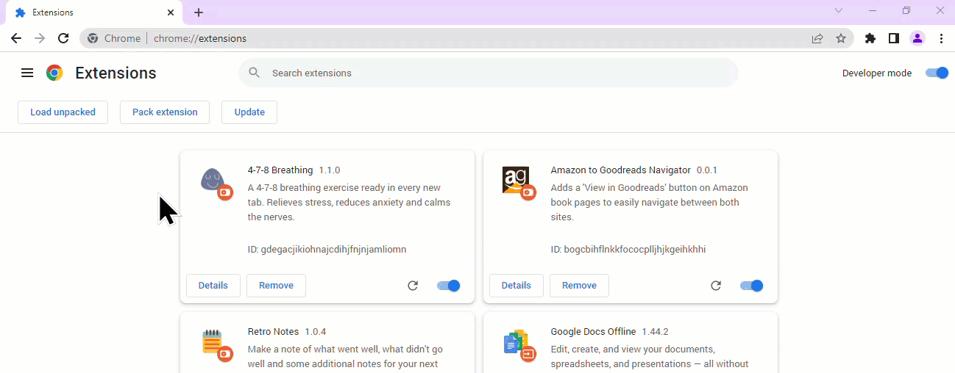Close the Extensions browser tab
This screenshot has height=373, width=955.
(x=171, y=12)
